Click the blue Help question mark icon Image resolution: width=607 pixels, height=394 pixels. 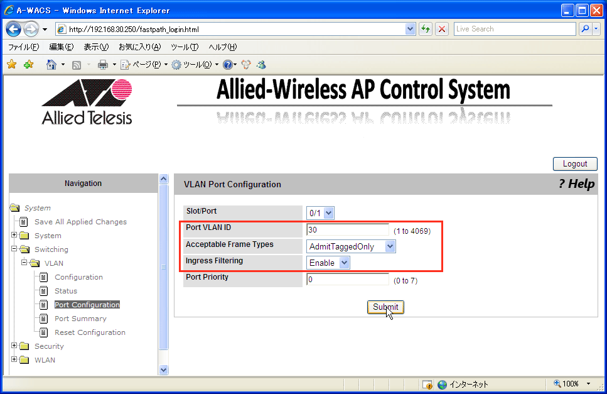click(x=228, y=65)
